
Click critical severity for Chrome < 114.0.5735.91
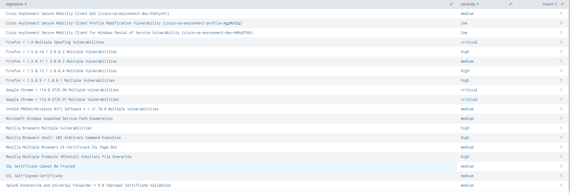coord(469,100)
